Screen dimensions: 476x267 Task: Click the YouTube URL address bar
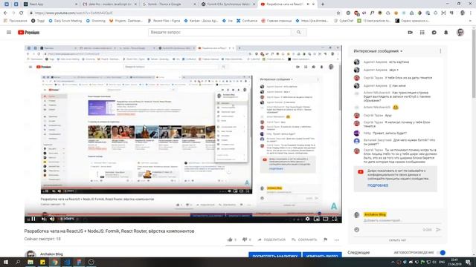182,13
